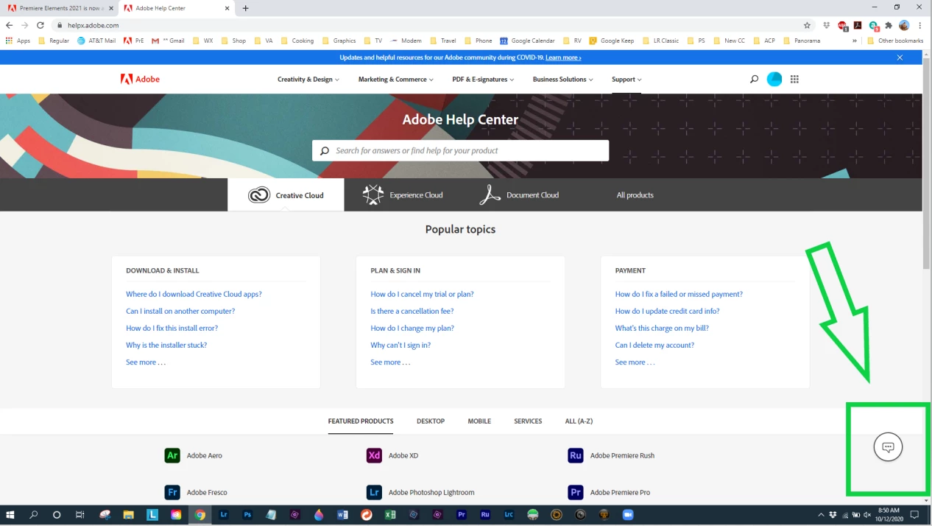This screenshot has width=932, height=526.
Task: Open Premiere Pro from the Windows taskbar
Action: (x=462, y=515)
